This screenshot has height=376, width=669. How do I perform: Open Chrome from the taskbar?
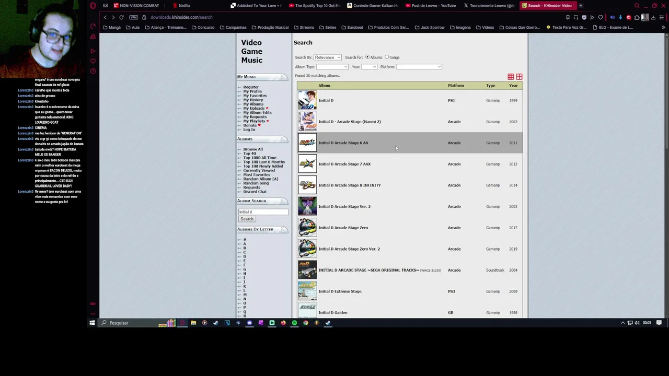pos(306,323)
